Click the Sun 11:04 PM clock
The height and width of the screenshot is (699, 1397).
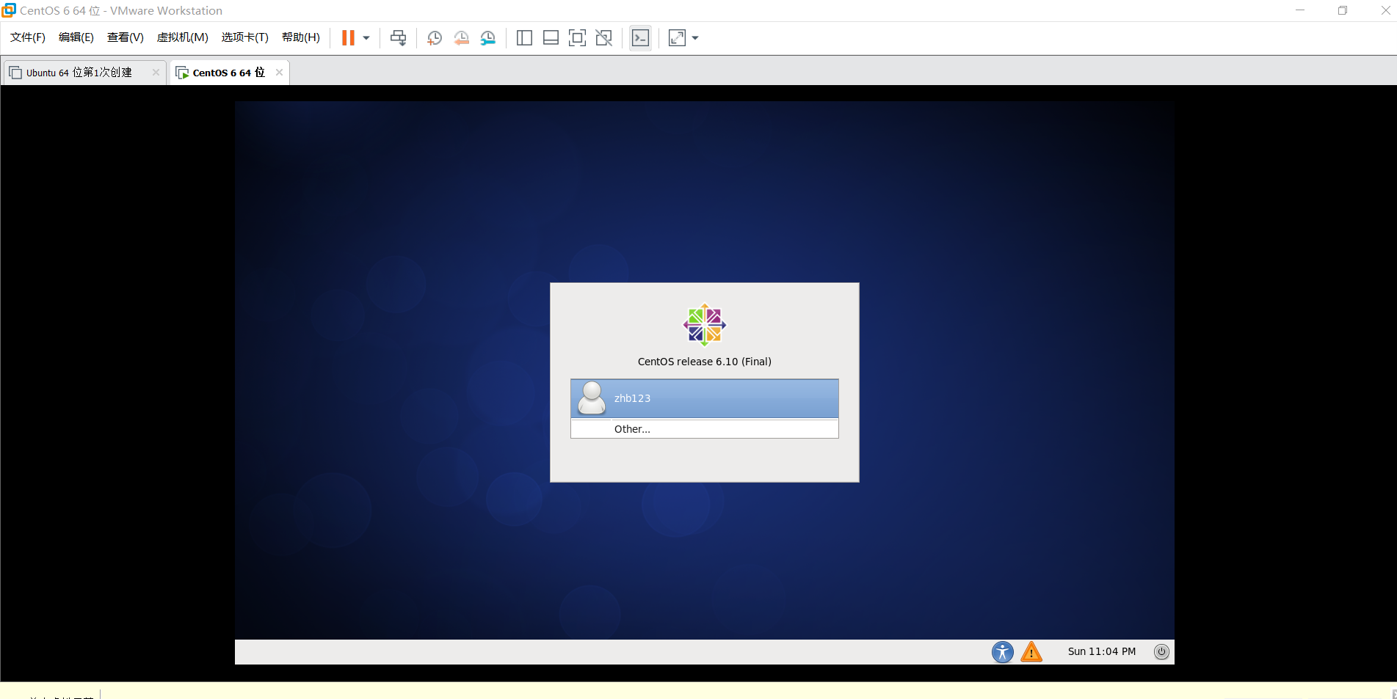1101,651
